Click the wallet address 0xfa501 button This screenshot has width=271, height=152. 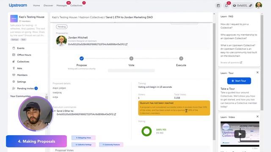pos(242,5)
